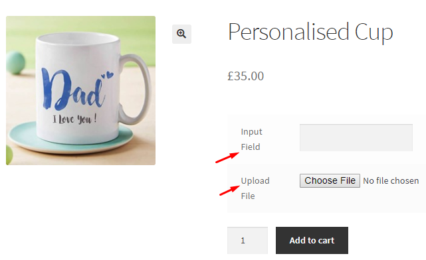Screen dimensions: 426x260
Task: Click the mug's handle in the photo
Action: 135,88
